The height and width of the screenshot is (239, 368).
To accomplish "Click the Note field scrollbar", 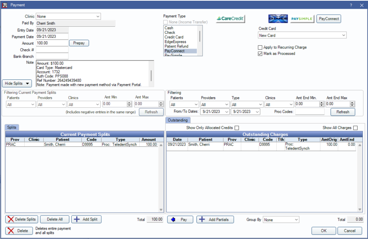I will pyautogui.click(x=151, y=75).
